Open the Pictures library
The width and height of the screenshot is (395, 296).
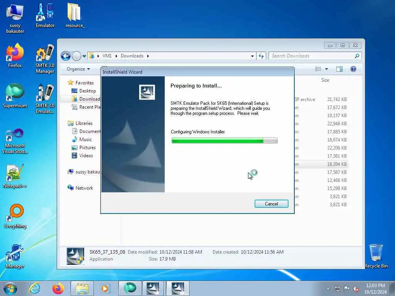point(84,148)
